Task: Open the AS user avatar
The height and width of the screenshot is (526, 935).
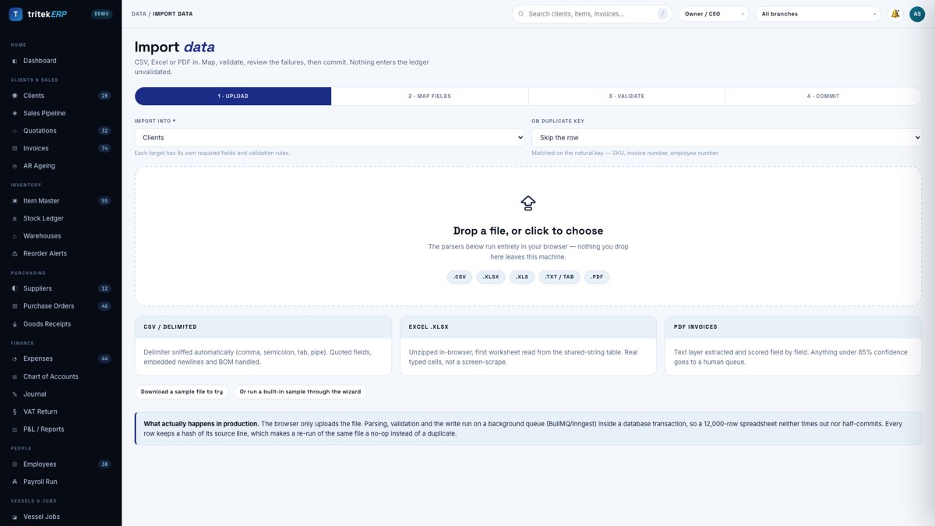Action: (x=917, y=14)
